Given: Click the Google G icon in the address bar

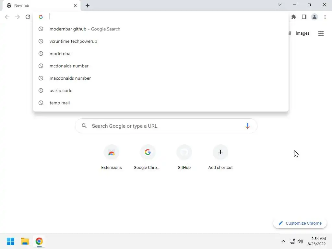Looking at the screenshot, I should (41, 17).
